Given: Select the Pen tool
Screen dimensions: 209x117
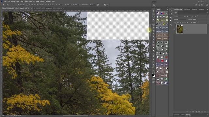Looking at the screenshot, I should click(x=153, y=53).
